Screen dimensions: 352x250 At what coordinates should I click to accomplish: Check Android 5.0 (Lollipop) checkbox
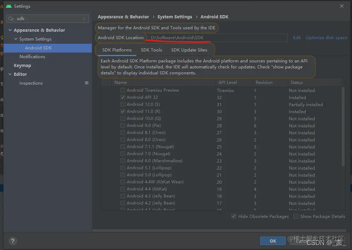click(123, 175)
